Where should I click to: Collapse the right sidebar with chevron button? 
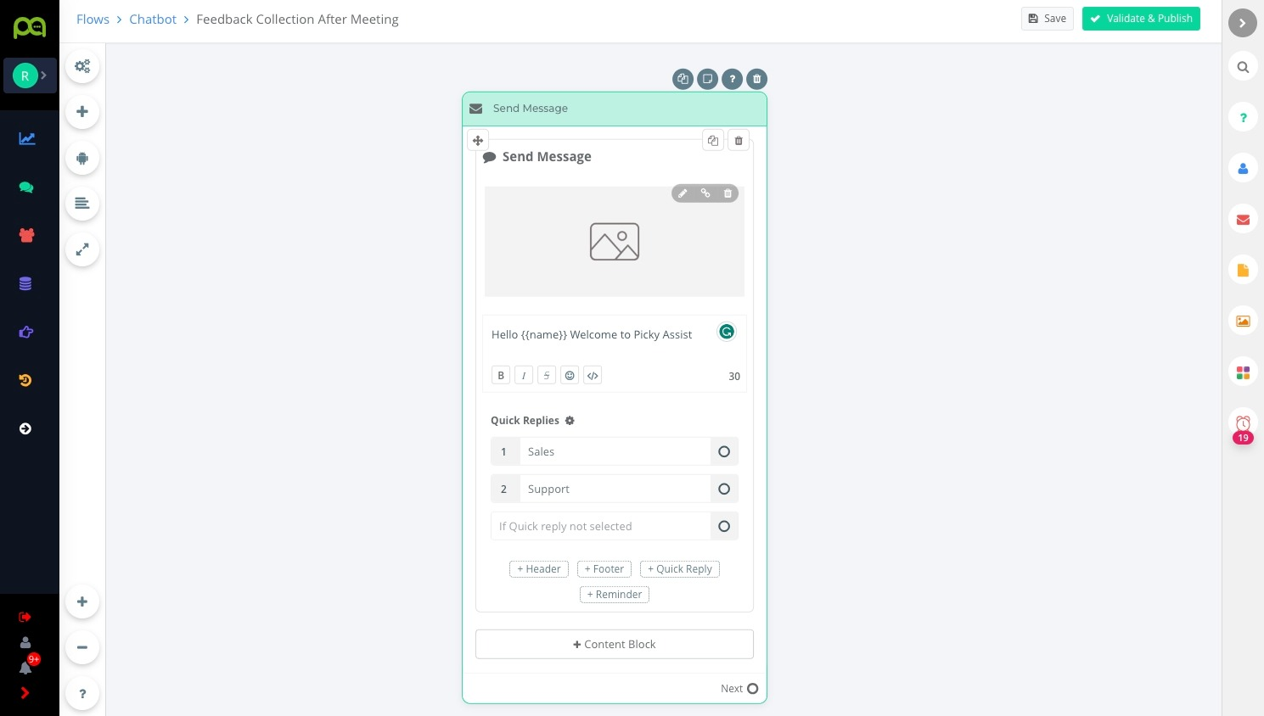click(1242, 23)
